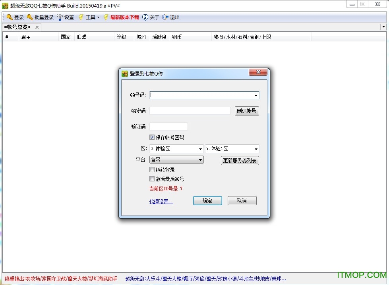Sort by the 等级 column header
The image size is (389, 285).
pyautogui.click(x=124, y=37)
